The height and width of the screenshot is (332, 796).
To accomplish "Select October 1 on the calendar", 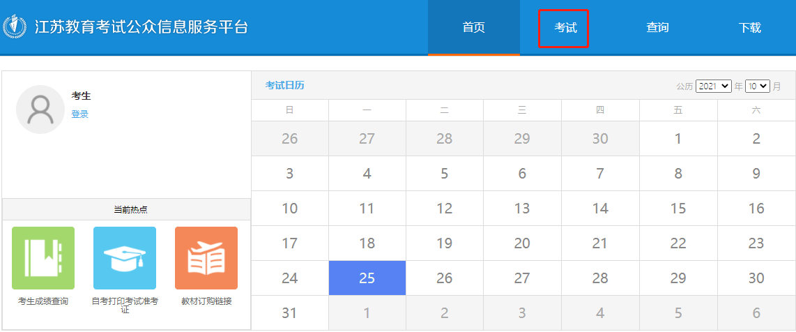I will (x=678, y=138).
